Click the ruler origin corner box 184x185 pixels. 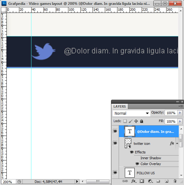(x=4, y=10)
